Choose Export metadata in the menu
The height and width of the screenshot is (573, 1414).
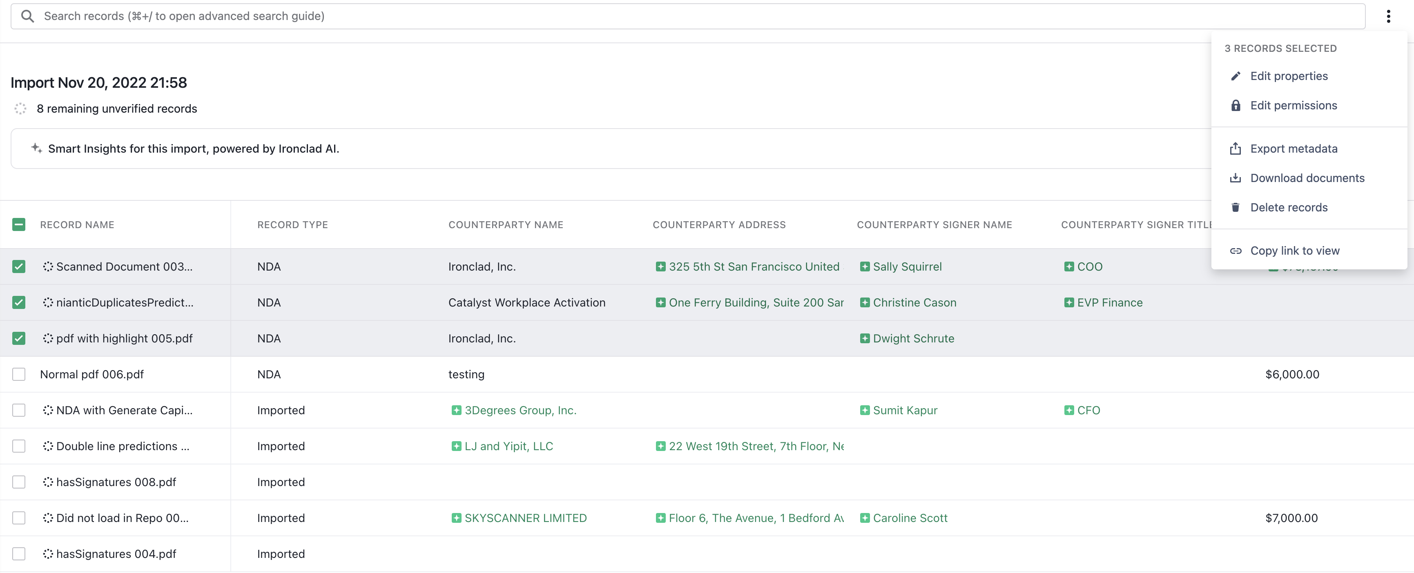pyautogui.click(x=1309, y=149)
